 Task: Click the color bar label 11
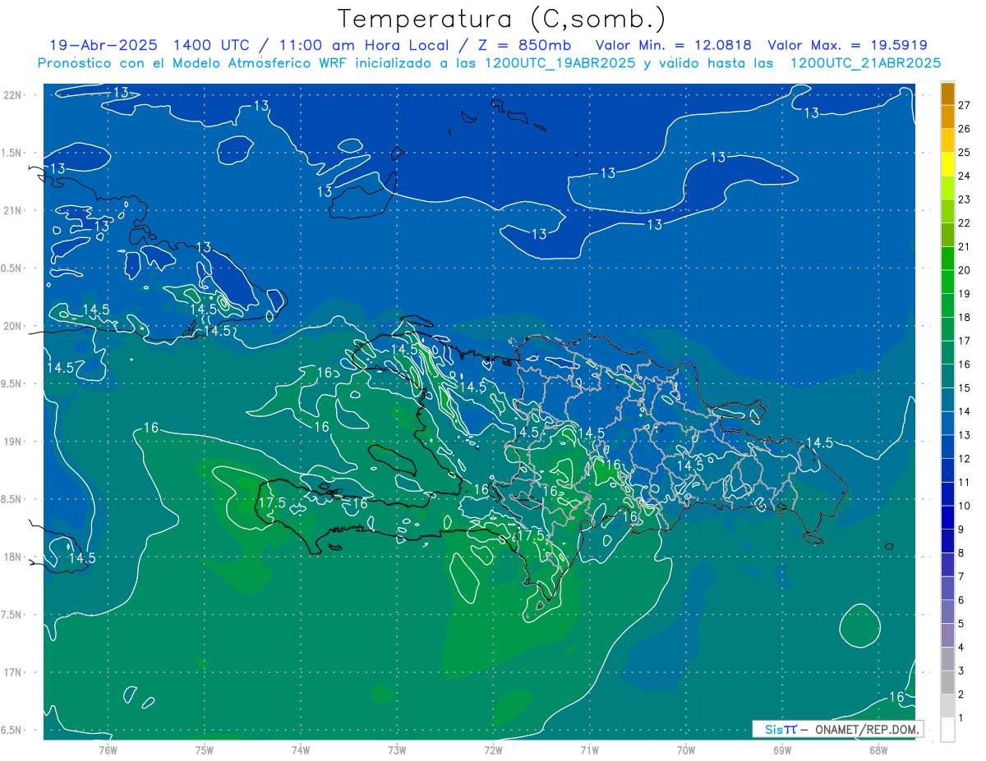click(x=964, y=482)
